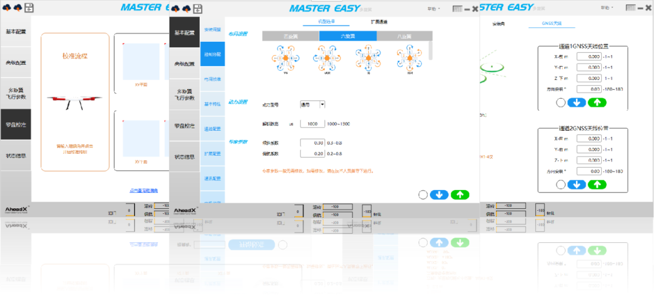Click green up-arrow in 通道1GNSS天线位置 panel
The height and width of the screenshot is (307, 654).
pyautogui.click(x=596, y=102)
